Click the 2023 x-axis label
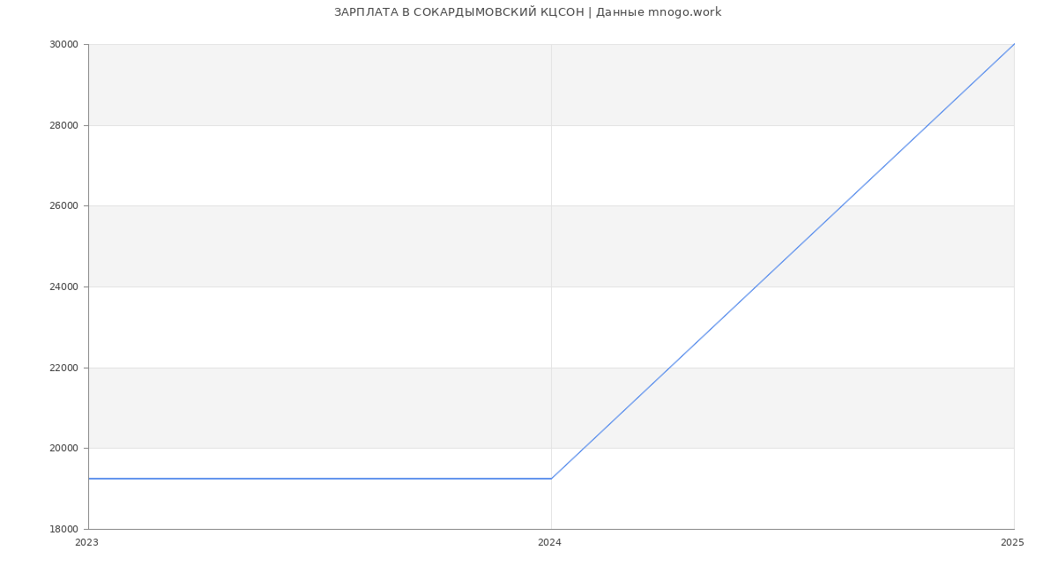 (x=86, y=543)
